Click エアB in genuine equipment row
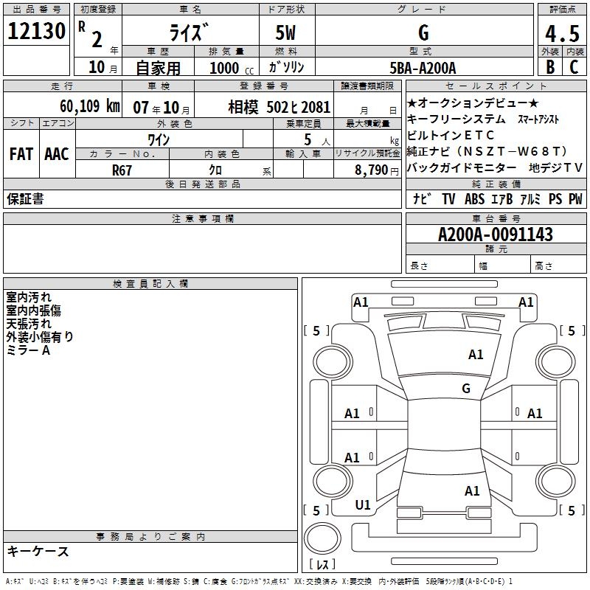Screen dimensions: 590x590 tap(502, 198)
